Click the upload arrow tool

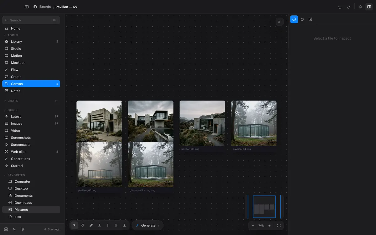click(99, 225)
